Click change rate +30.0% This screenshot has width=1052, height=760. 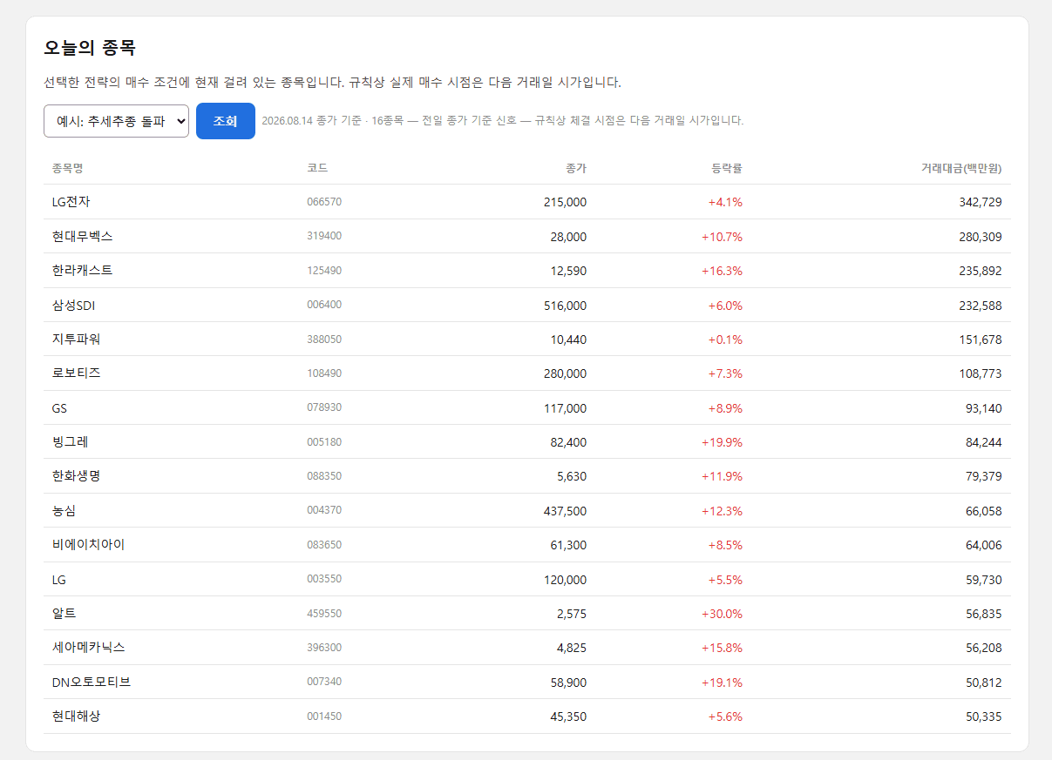(x=722, y=614)
